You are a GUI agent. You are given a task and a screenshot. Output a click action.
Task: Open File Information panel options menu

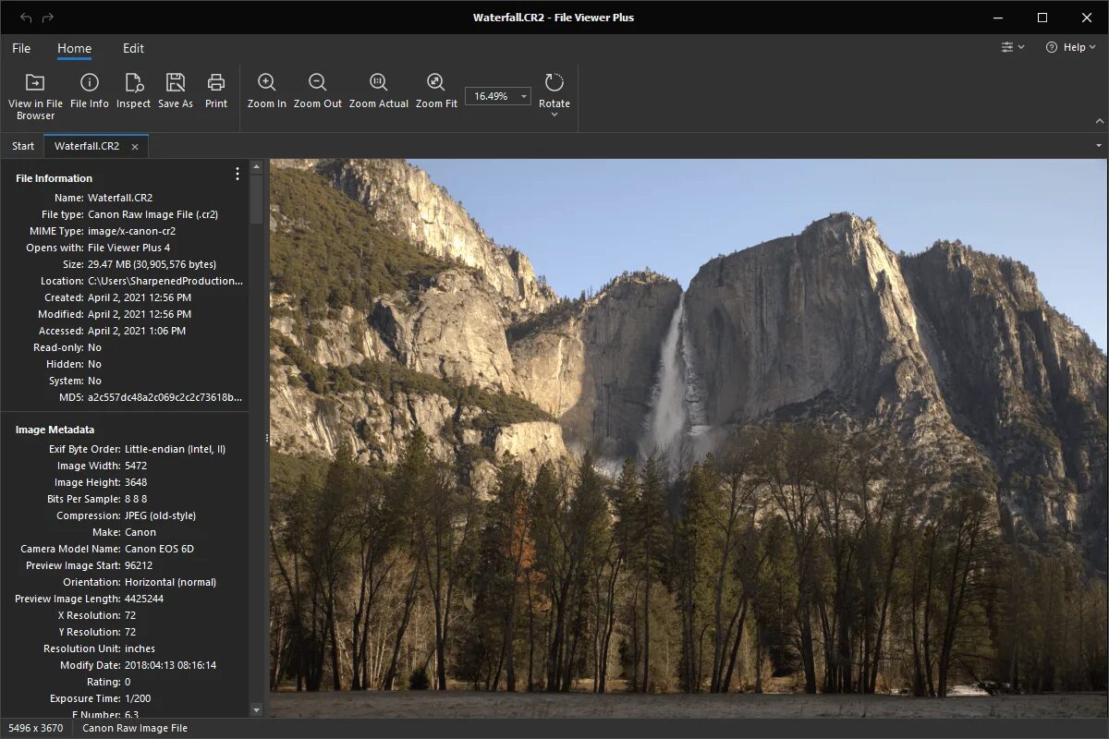coord(238,174)
